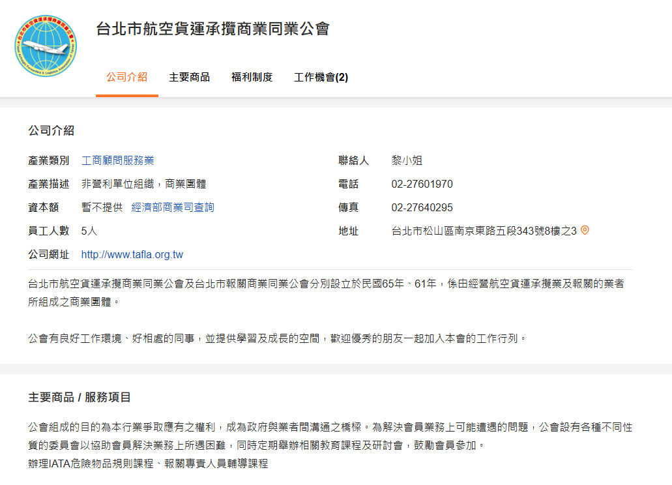Click the 公司介紹 section heading
Viewport: 672px width, 485px height.
point(51,130)
